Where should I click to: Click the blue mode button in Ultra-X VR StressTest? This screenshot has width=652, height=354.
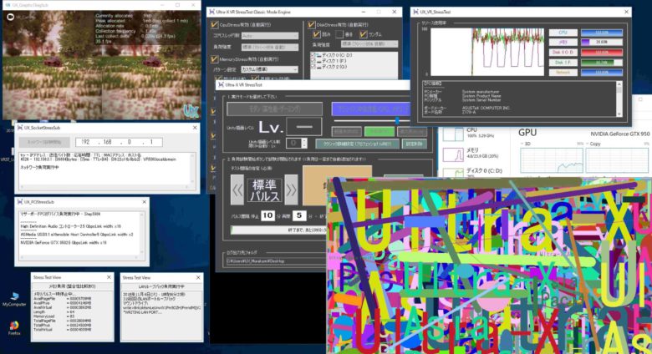pyautogui.click(x=370, y=109)
